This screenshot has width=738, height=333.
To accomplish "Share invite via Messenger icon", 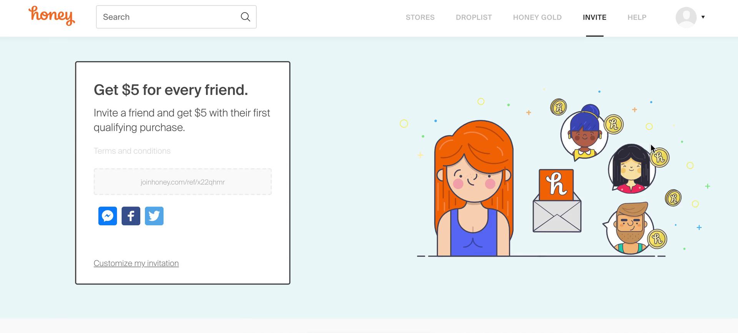I will (108, 216).
